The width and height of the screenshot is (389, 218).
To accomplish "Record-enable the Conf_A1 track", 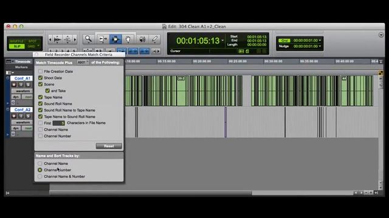I will [14, 85].
